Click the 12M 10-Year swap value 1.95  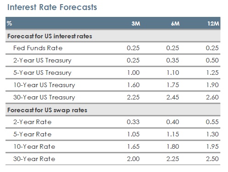[212, 146]
